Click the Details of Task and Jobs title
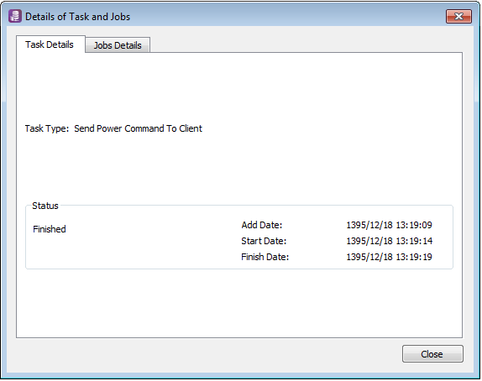482x381 pixels. [x=77, y=17]
